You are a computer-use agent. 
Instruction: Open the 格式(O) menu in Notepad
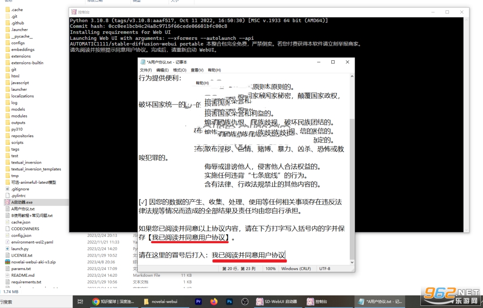point(180,70)
